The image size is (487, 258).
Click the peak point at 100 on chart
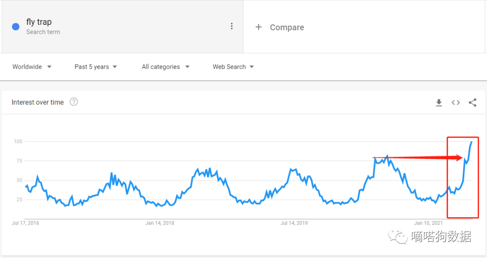click(471, 142)
